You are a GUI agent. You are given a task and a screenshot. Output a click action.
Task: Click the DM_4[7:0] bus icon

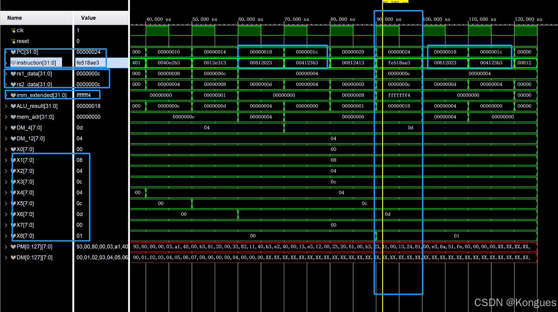[x=13, y=127]
